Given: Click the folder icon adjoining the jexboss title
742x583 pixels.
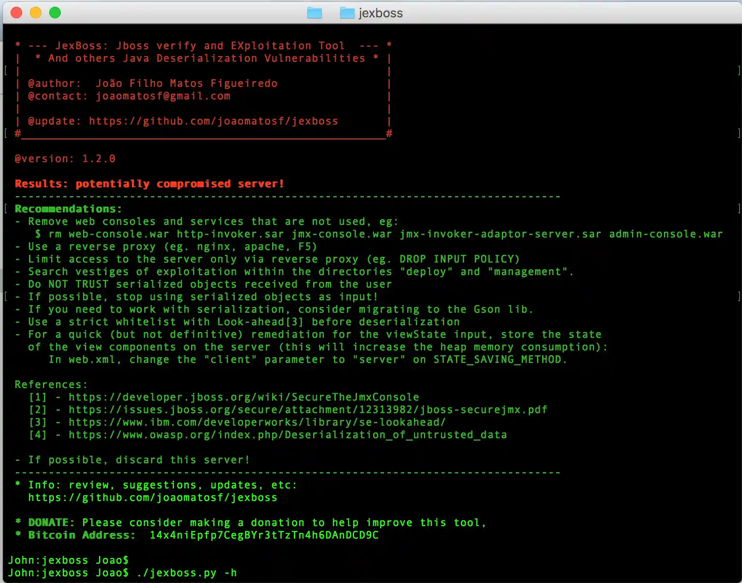Looking at the screenshot, I should 347,13.
